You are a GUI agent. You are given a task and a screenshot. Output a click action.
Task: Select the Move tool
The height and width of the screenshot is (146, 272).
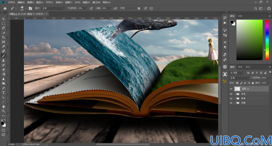[x=3, y=19]
